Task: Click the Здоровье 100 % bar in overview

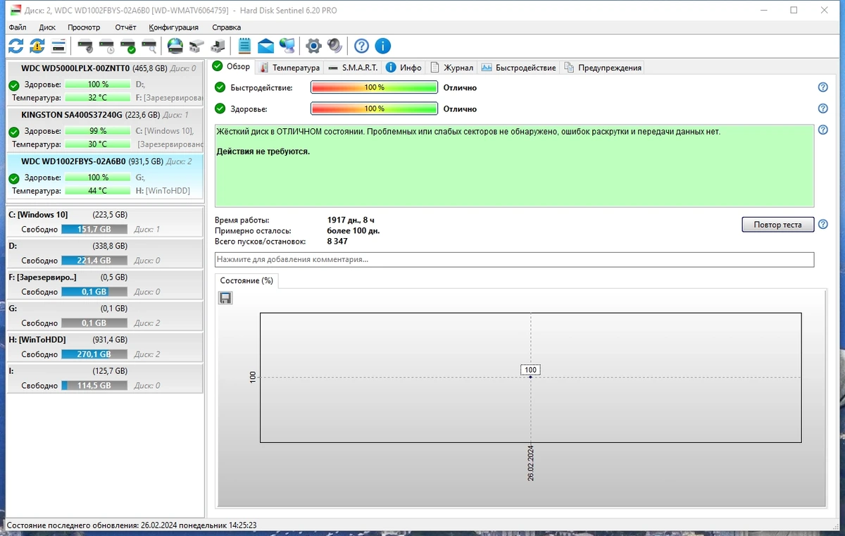Action: point(374,108)
